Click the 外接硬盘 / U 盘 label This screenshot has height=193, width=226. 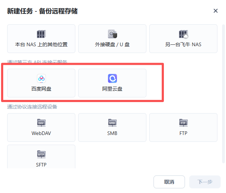click(112, 44)
